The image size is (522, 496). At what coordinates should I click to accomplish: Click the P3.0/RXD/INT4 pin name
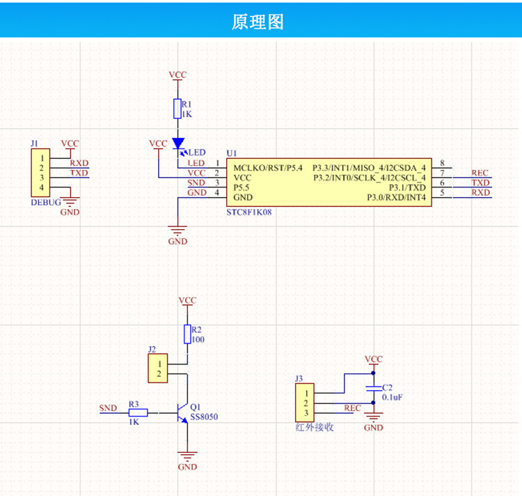(x=397, y=198)
